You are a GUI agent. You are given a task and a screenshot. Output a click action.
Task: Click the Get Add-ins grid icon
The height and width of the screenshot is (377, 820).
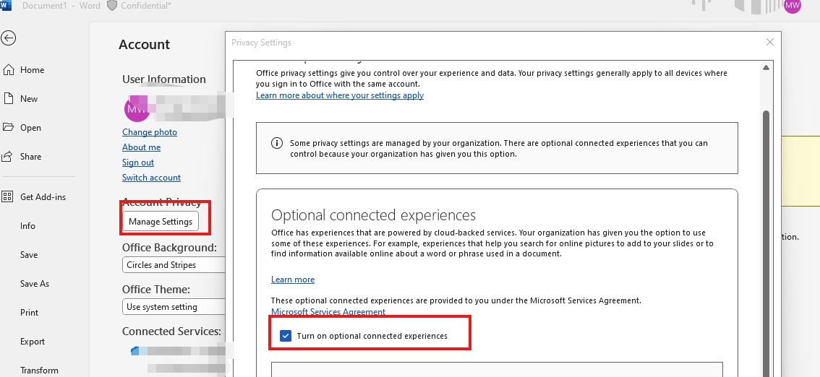9,197
